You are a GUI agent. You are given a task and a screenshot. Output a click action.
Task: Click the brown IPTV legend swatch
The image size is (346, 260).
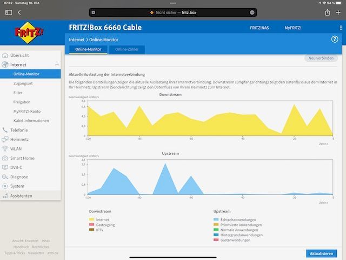pyautogui.click(x=91, y=230)
